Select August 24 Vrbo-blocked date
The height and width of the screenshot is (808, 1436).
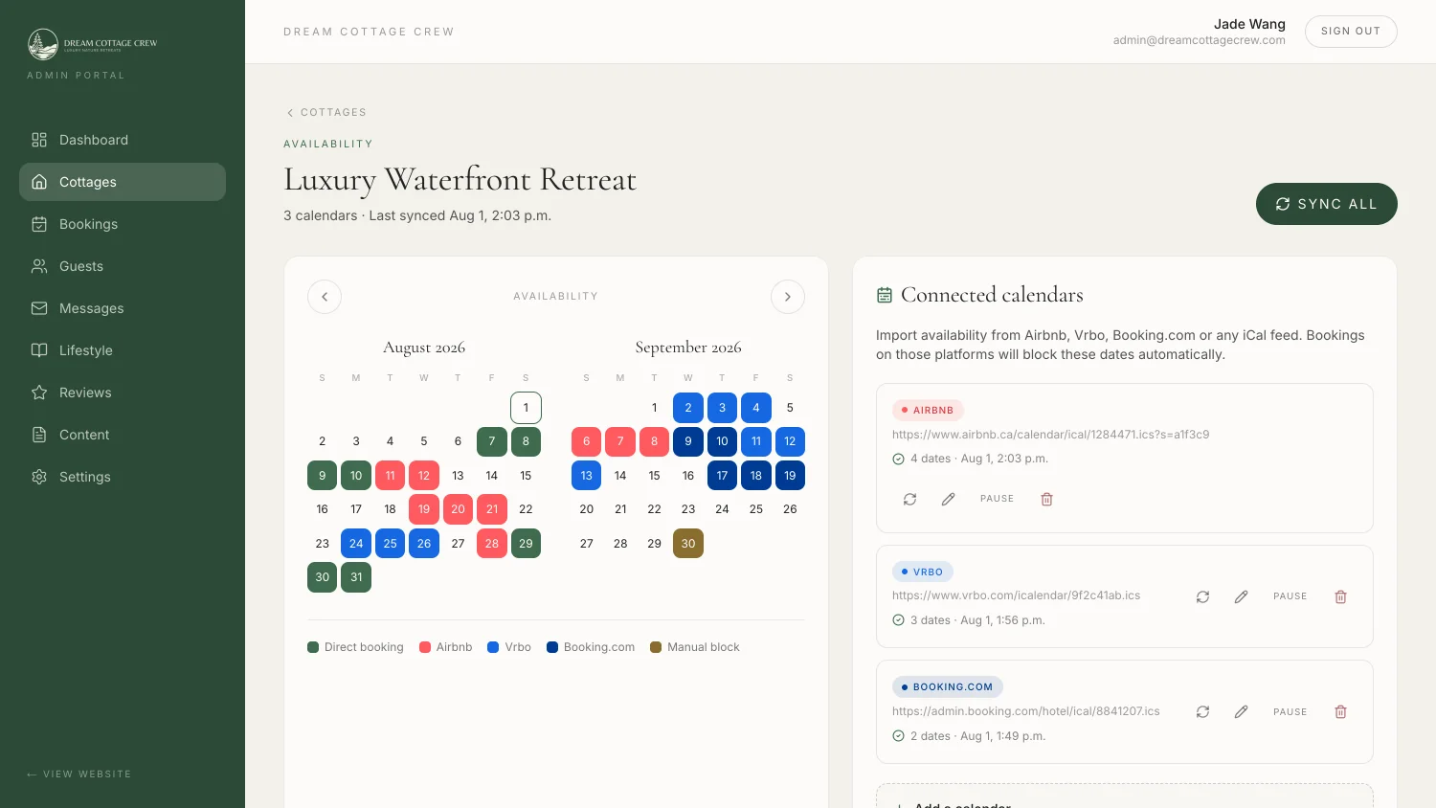click(356, 544)
